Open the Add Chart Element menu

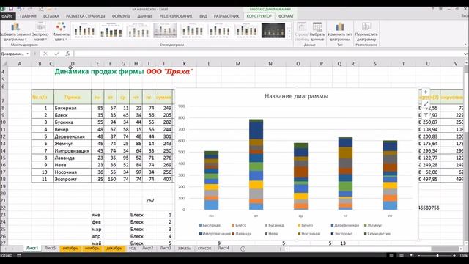tap(15, 32)
